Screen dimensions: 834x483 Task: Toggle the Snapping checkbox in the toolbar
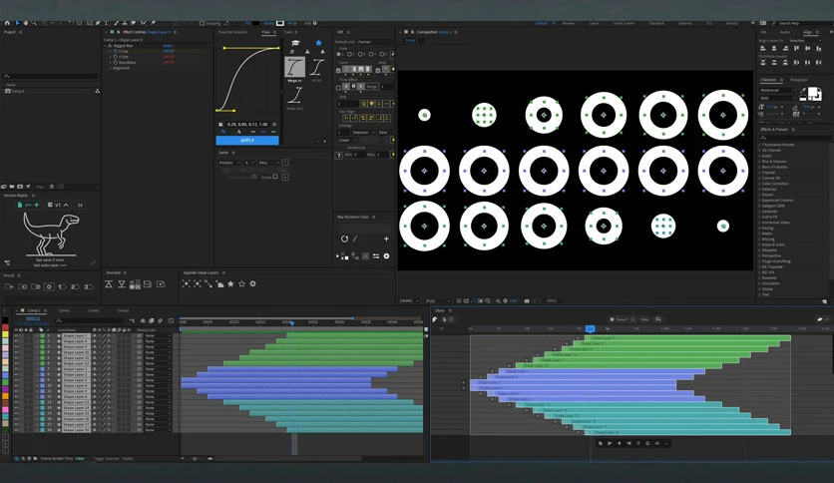[202, 23]
